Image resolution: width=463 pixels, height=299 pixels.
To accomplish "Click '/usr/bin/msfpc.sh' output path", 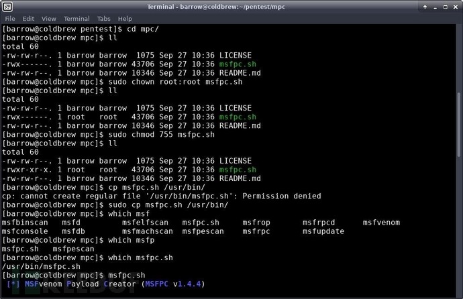I will (x=41, y=266).
